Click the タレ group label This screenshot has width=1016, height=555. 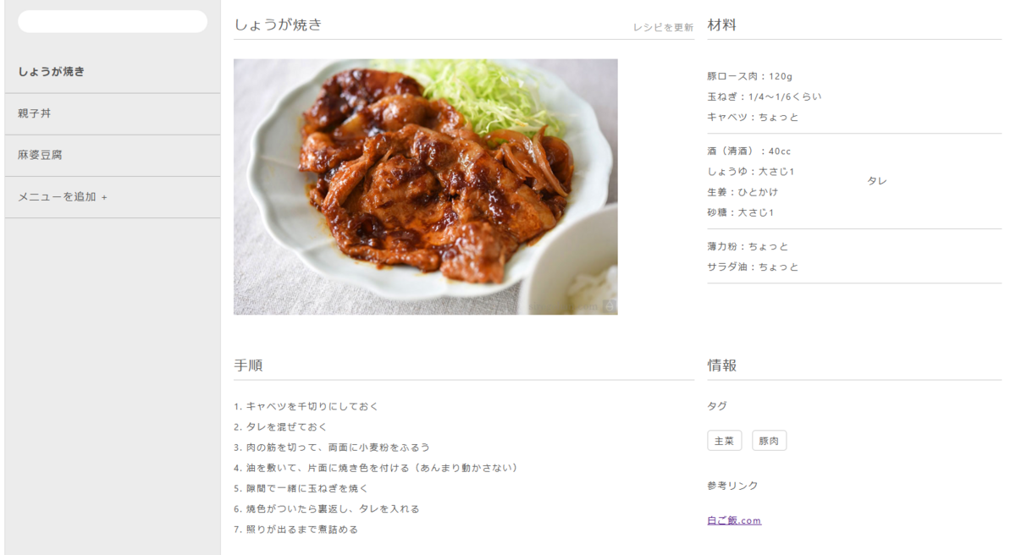(877, 181)
